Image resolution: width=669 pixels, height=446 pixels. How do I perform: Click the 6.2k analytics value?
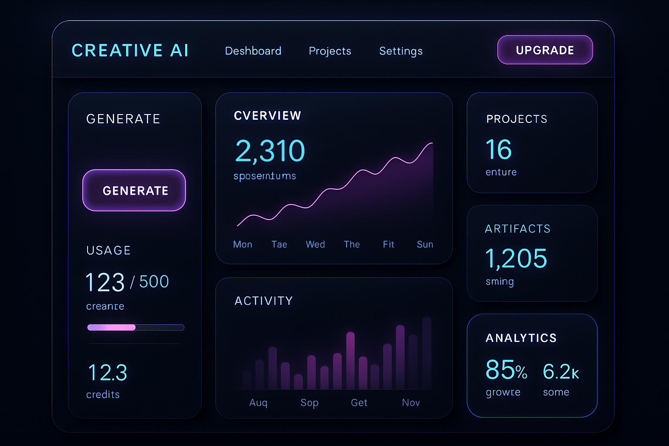561,370
